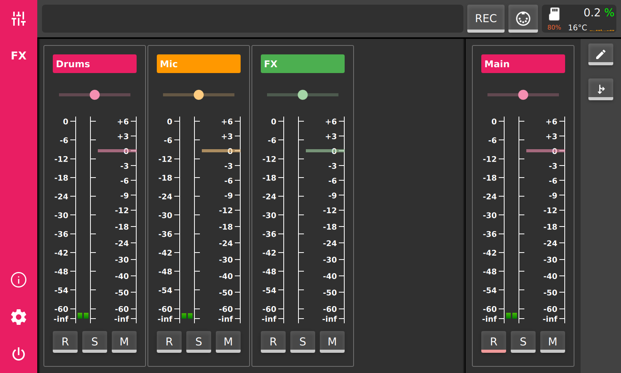Click the Mic volume fader handle
621x373 pixels.
pos(221,151)
